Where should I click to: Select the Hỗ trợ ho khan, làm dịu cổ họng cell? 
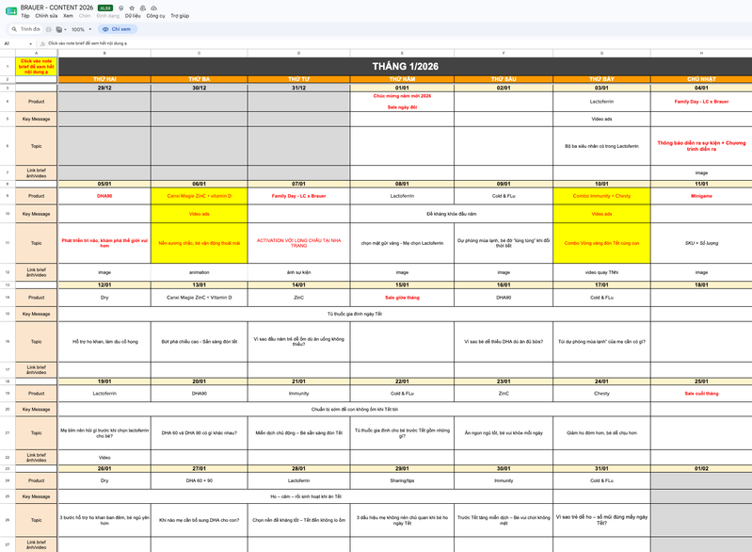[x=104, y=342]
